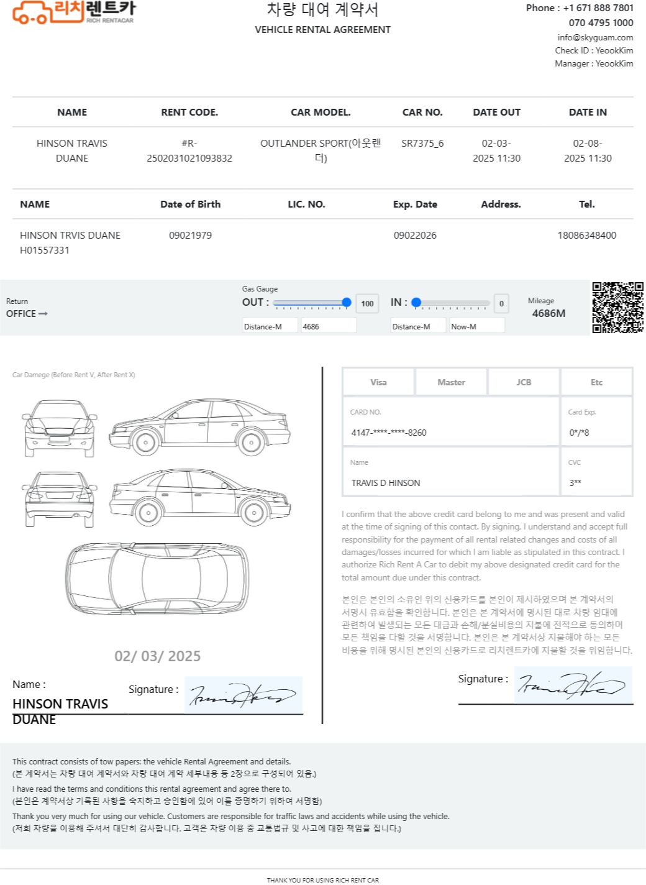Click license number H01557331
The height and width of the screenshot is (885, 646).
(x=45, y=250)
